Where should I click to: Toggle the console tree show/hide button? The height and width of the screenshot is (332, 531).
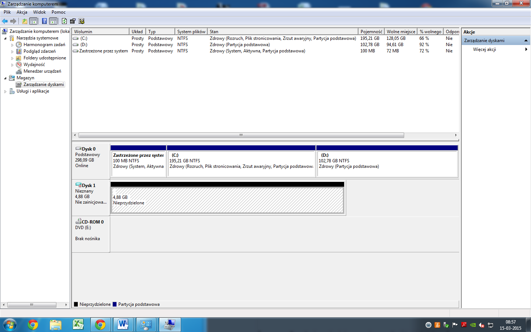(34, 21)
